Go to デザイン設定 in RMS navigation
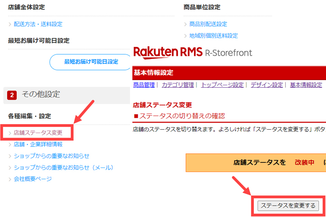Screen dimensions: 326x217 point(267,85)
